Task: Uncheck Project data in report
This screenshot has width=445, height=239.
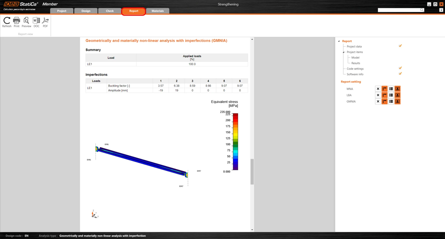Action: point(400,46)
